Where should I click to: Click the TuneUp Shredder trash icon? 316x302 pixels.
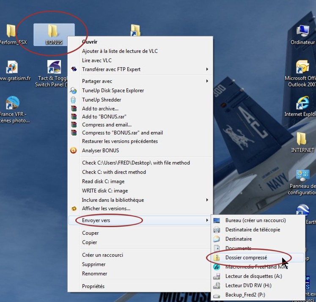click(x=73, y=100)
